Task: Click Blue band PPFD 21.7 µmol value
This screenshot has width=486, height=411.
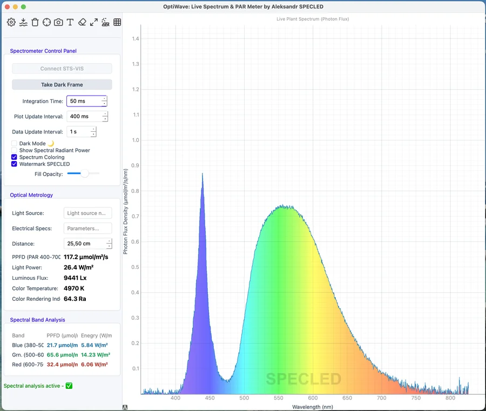Action: pos(62,345)
